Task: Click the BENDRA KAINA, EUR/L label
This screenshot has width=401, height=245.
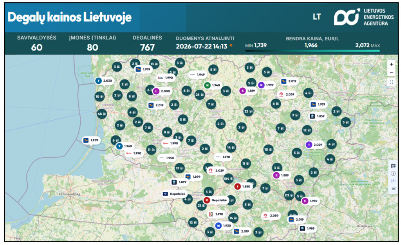Action: (x=312, y=39)
